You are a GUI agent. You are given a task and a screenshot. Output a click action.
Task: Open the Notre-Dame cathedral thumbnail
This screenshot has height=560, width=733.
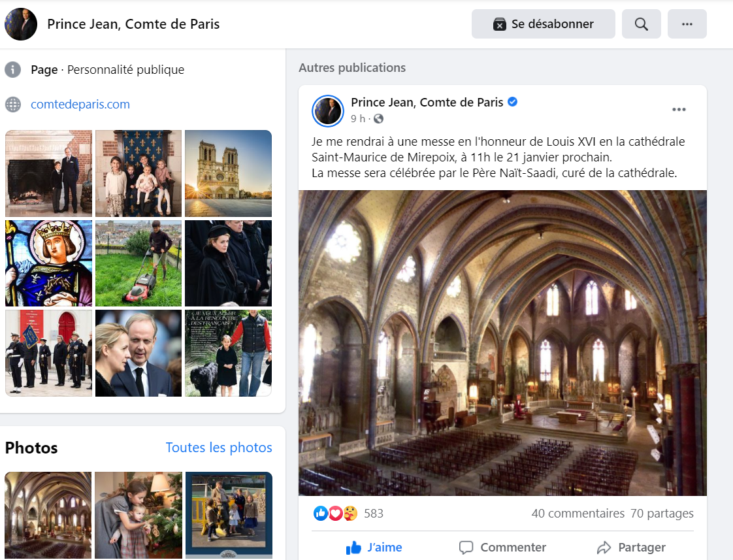[228, 173]
